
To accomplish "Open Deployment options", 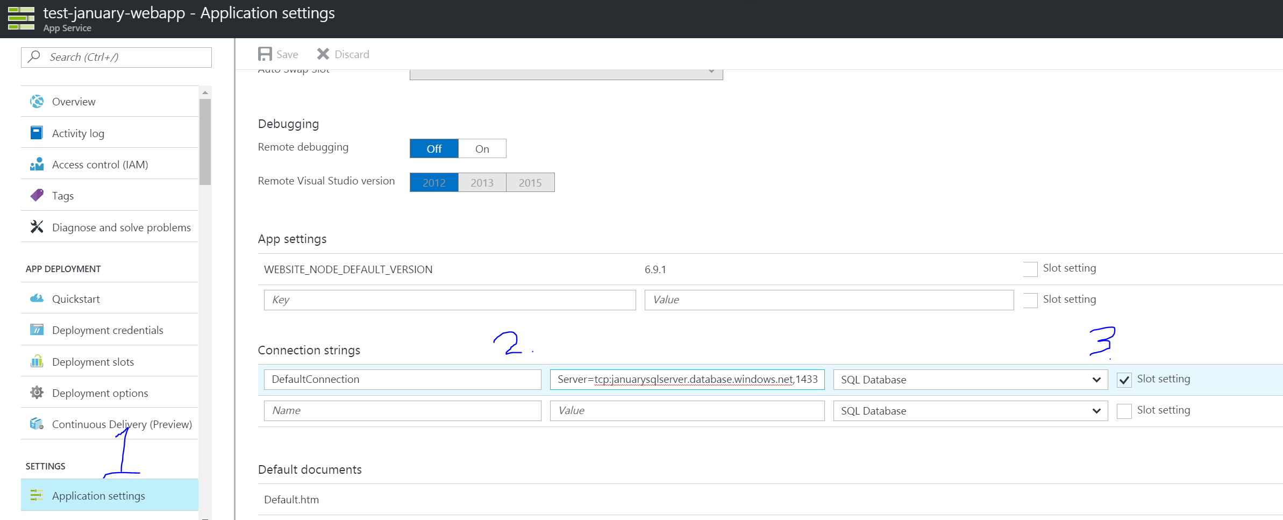I will point(110,393).
